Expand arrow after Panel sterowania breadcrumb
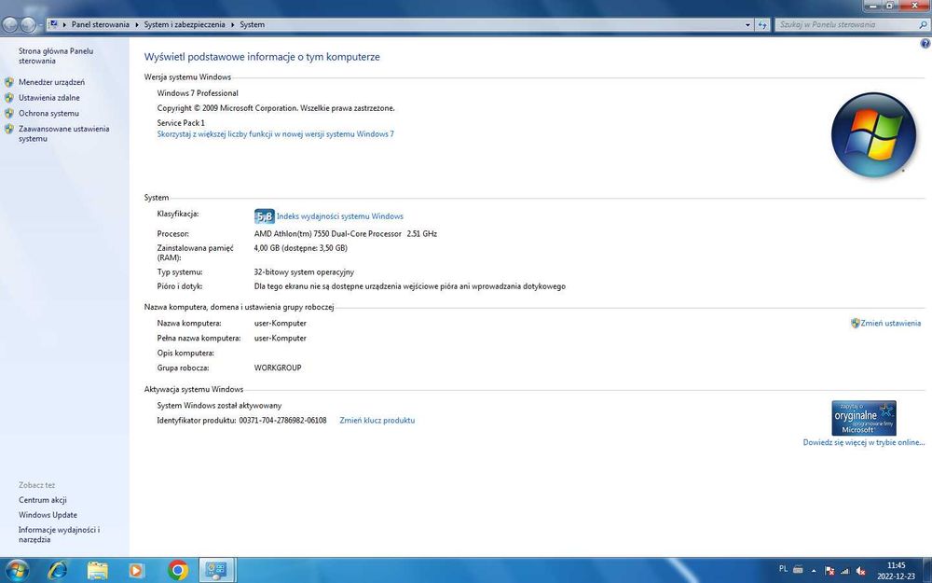Image resolution: width=932 pixels, height=583 pixels. 137,24
